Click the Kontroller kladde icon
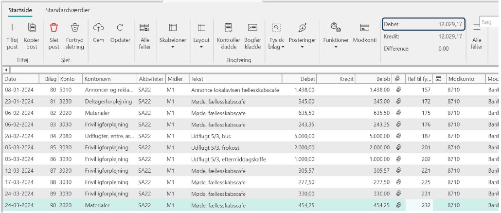 (x=228, y=27)
